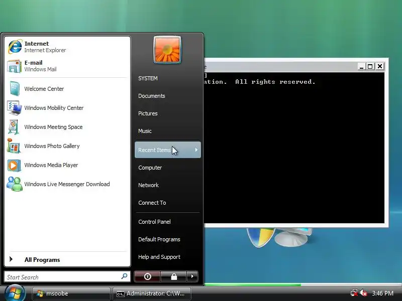Click the Windows Live Messenger Download icon
This screenshot has width=402, height=301.
(15, 184)
